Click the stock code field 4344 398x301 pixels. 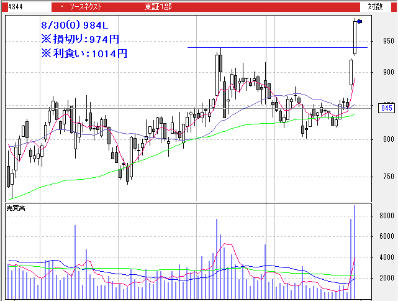pos(12,6)
